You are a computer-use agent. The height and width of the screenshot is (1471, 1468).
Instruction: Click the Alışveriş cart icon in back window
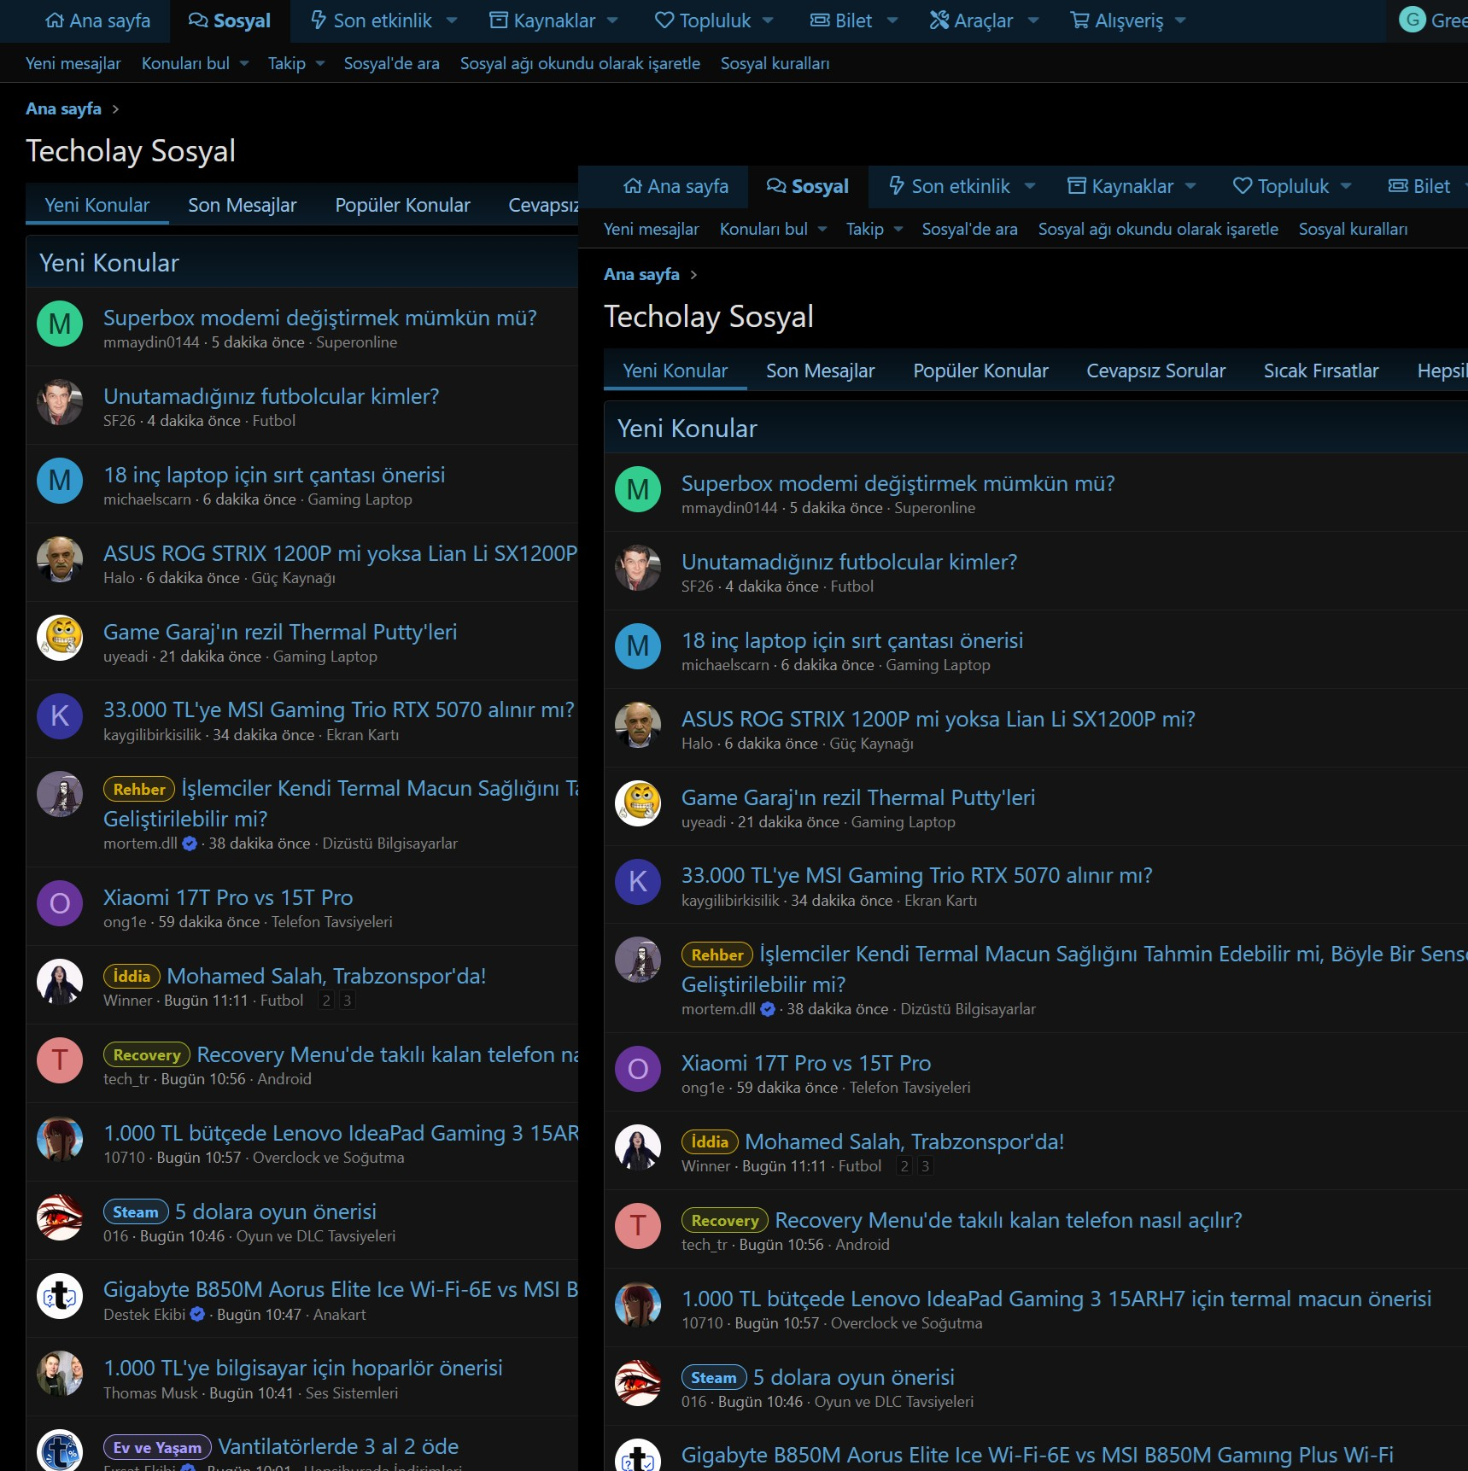1079,20
